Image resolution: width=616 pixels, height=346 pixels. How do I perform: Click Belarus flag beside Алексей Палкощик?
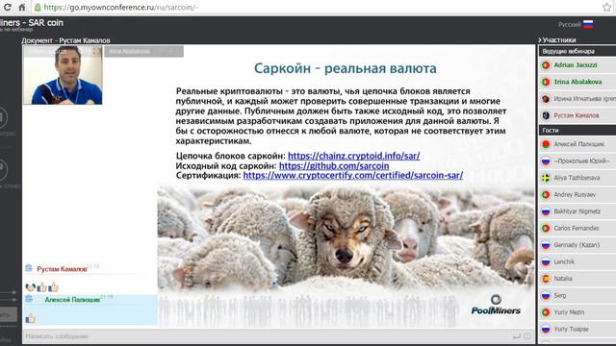coord(546,144)
